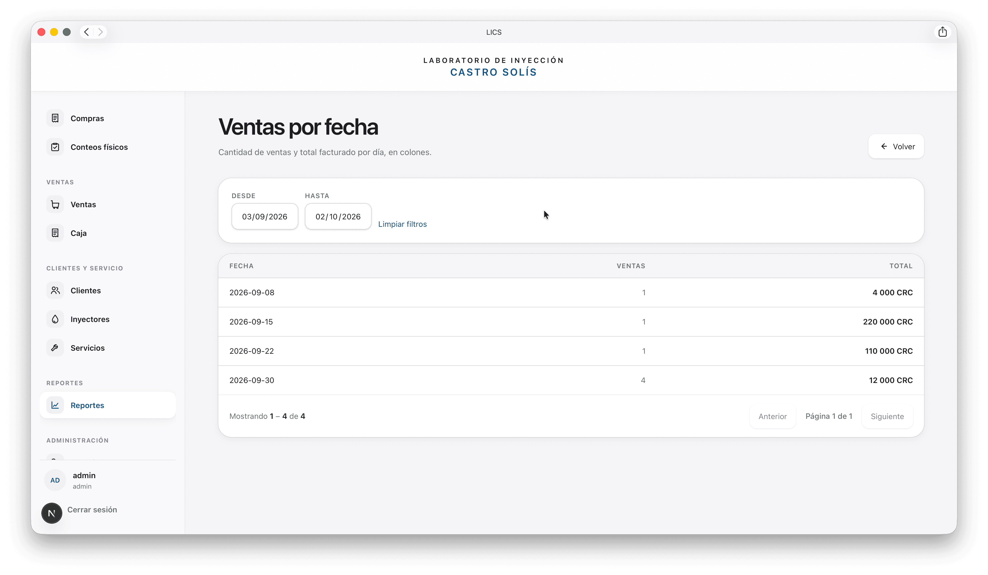Image resolution: width=988 pixels, height=575 pixels.
Task: Navigate to Ventas section
Action: [x=108, y=204]
